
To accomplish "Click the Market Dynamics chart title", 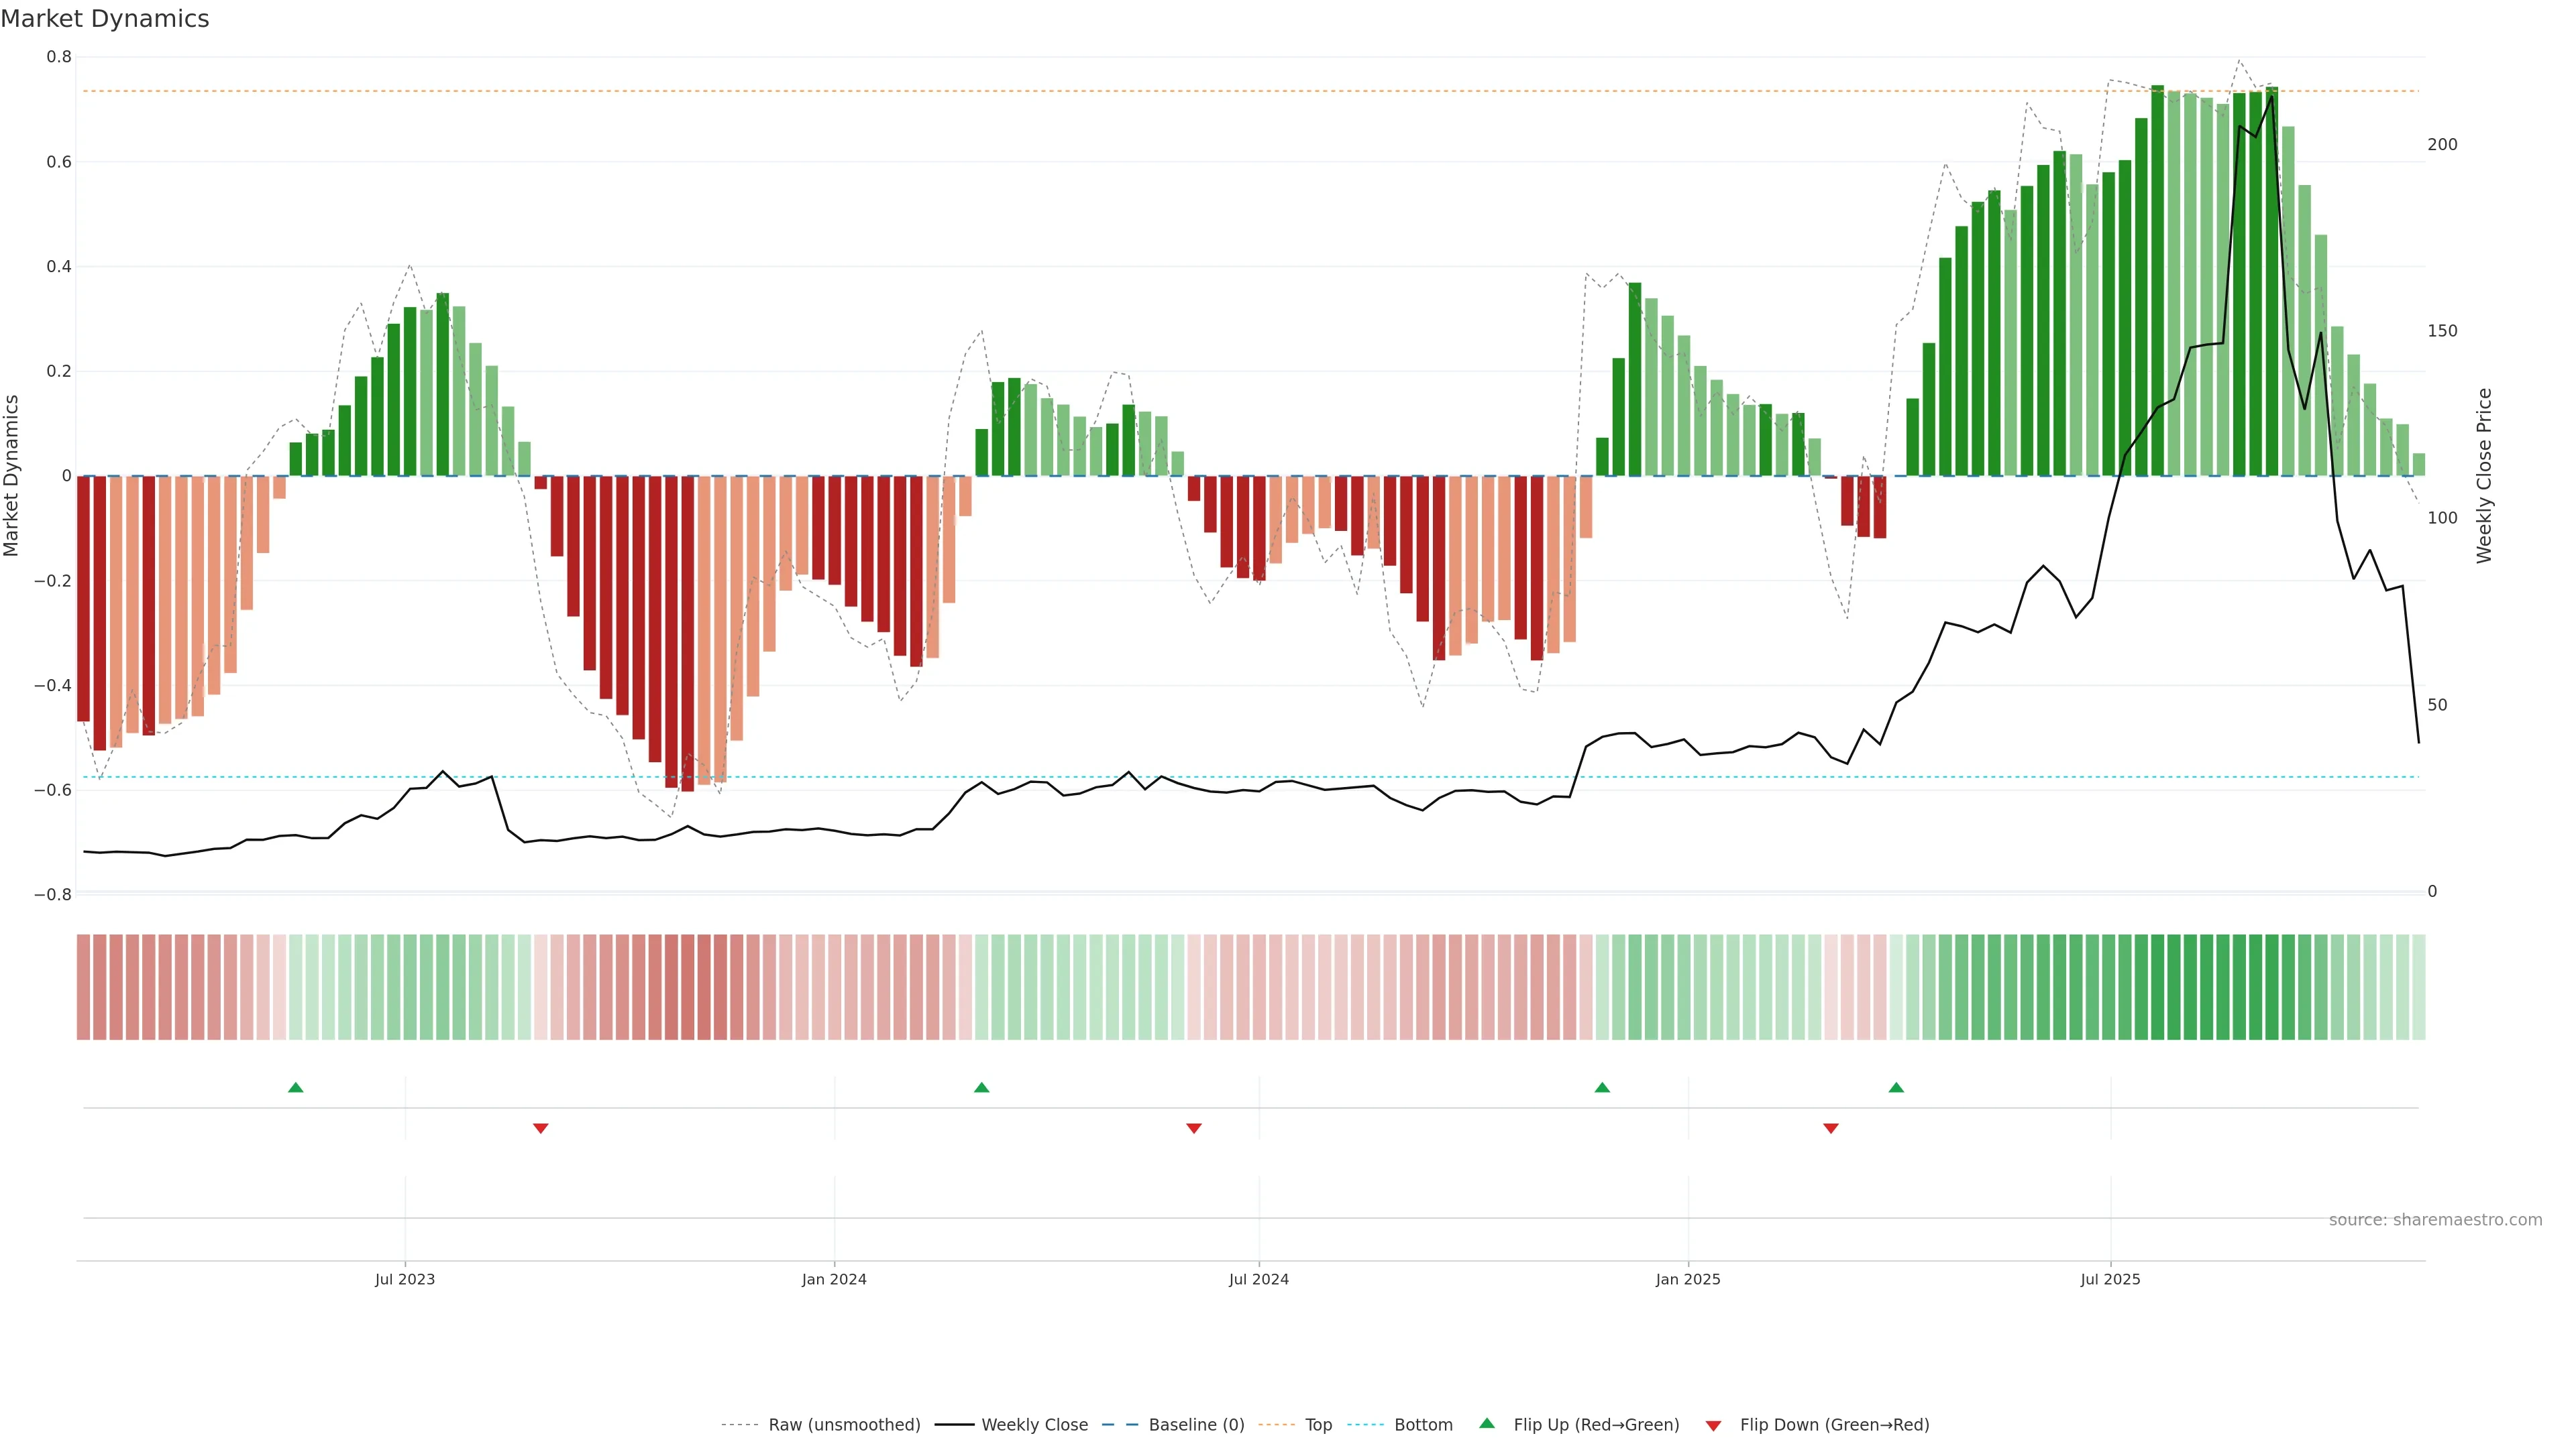I will (105, 19).
